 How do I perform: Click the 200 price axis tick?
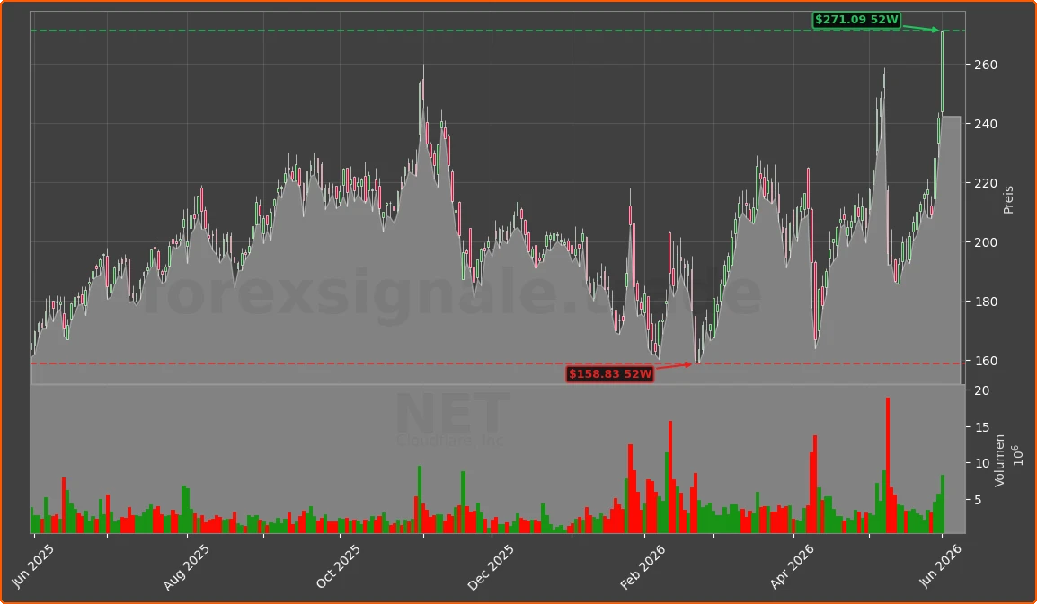986,242
